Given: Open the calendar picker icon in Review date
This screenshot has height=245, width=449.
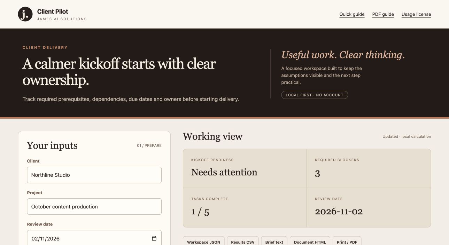Looking at the screenshot, I should click(x=154, y=239).
